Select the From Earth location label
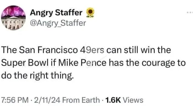Image resolution: width=193 pixels, height=108 pixels. 81,100
